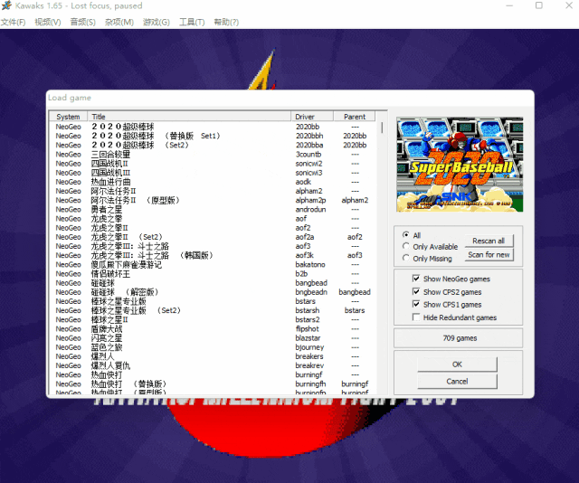Select the aof3k Korean version row

213,255
